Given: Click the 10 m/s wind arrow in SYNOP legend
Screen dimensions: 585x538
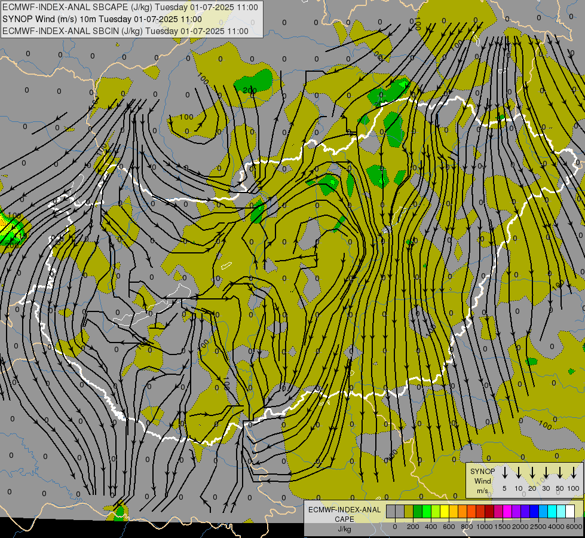Looking at the screenshot, I should coord(518,472).
